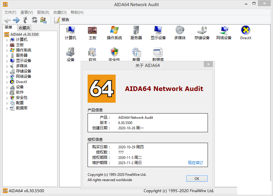The height and width of the screenshot is (196, 273).
Task: Expand the 数据库 tree node
Action: pyautogui.click(x=7, y=108)
